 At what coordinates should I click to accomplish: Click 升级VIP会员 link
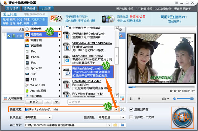138,16
